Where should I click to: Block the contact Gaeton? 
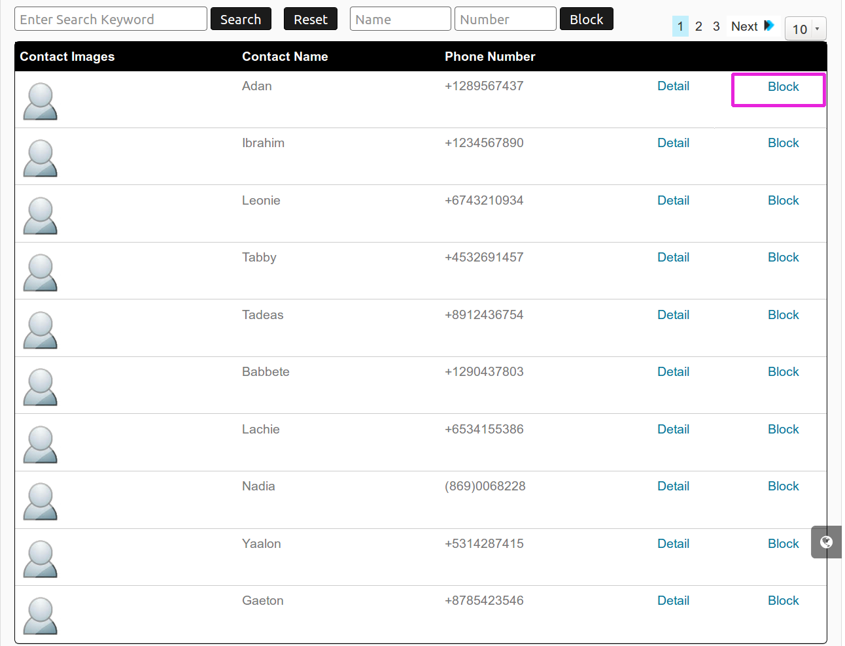pos(783,601)
